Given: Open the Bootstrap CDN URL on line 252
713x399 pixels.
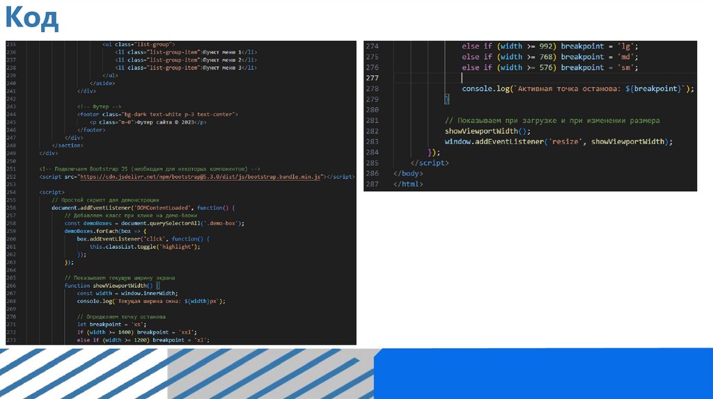Looking at the screenshot, I should (x=201, y=177).
